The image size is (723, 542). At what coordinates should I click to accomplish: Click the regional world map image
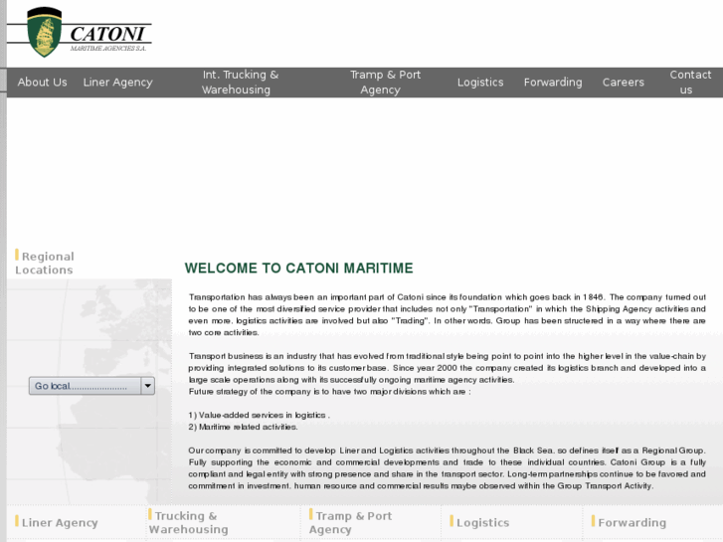pos(90,391)
